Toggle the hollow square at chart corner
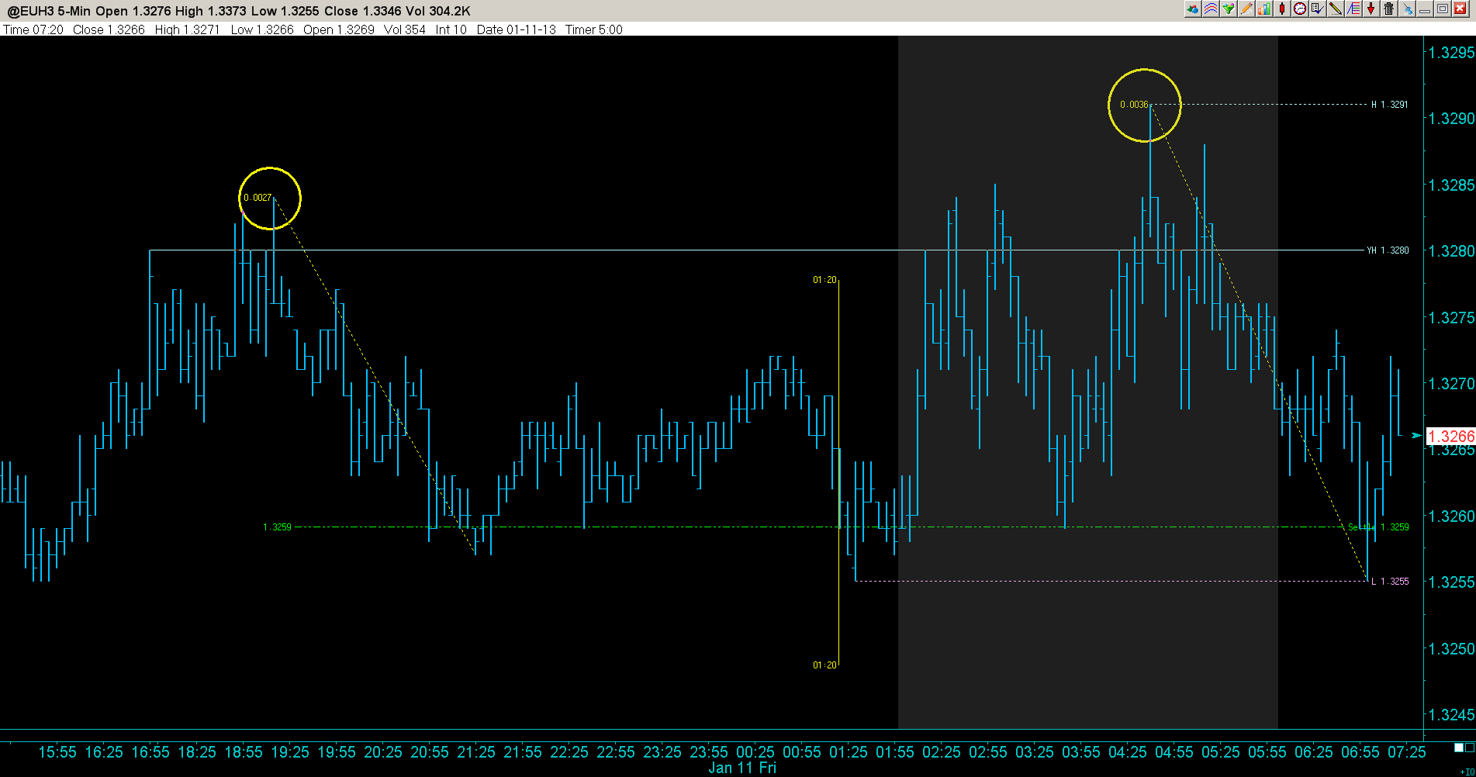 [x=1469, y=748]
